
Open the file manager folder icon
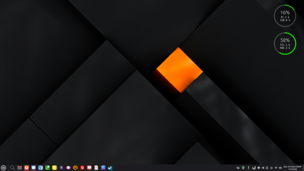pyautogui.click(x=19, y=168)
